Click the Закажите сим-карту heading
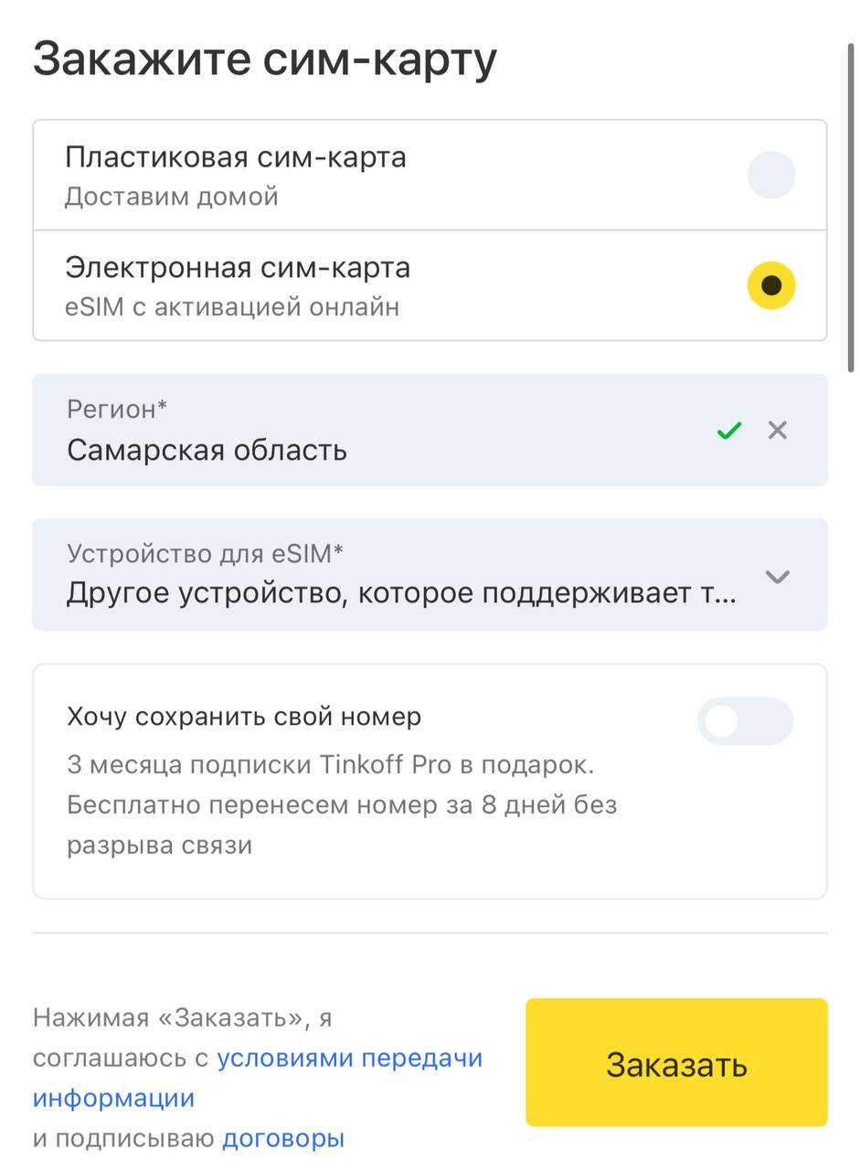The image size is (860, 1170). pyautogui.click(x=264, y=58)
